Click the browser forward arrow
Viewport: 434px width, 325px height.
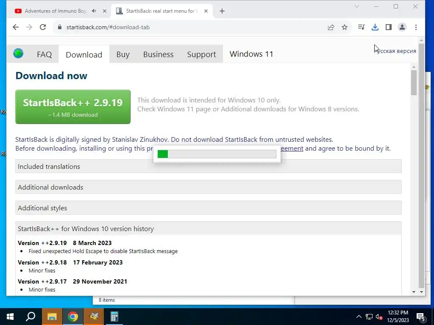point(29,27)
